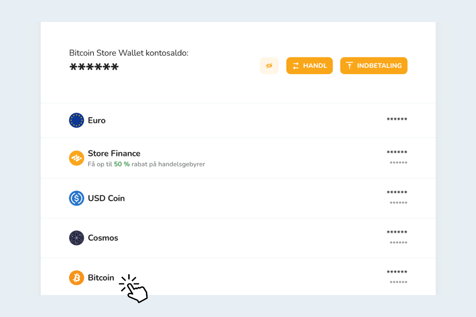Select the Euro currency flag icon
476x317 pixels.
pos(77,120)
